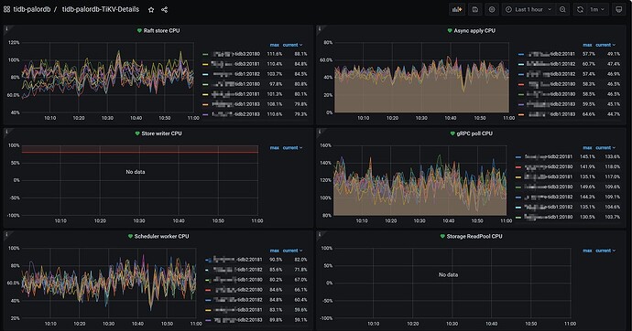The width and height of the screenshot is (632, 331).
Task: Share the dashboard via share icon
Action: pyautogui.click(x=165, y=10)
